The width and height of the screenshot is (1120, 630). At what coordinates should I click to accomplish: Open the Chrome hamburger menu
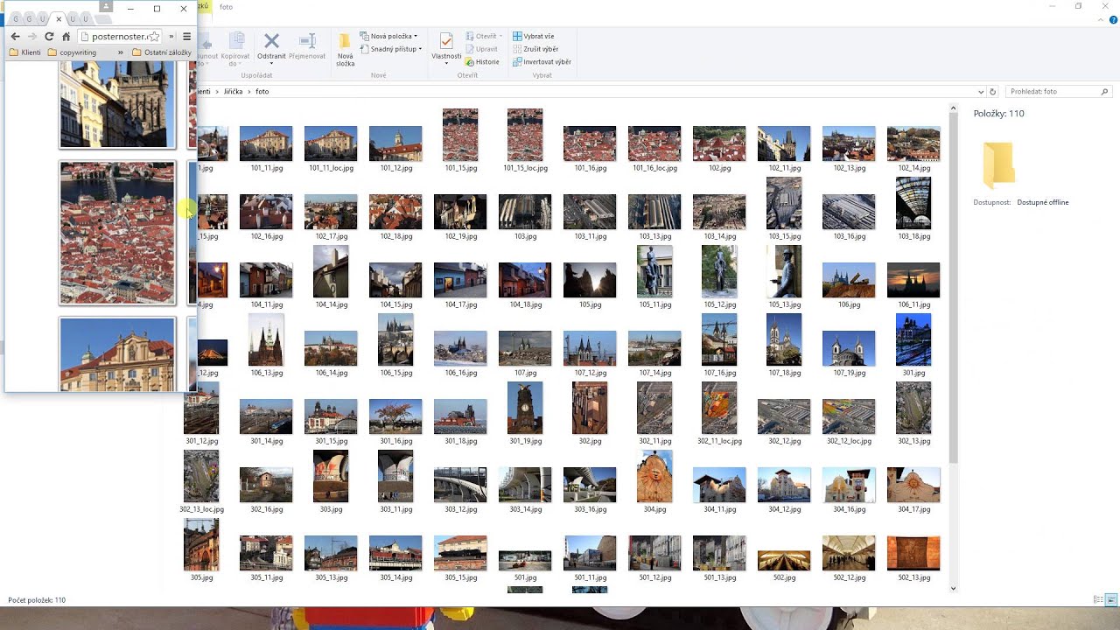186,37
